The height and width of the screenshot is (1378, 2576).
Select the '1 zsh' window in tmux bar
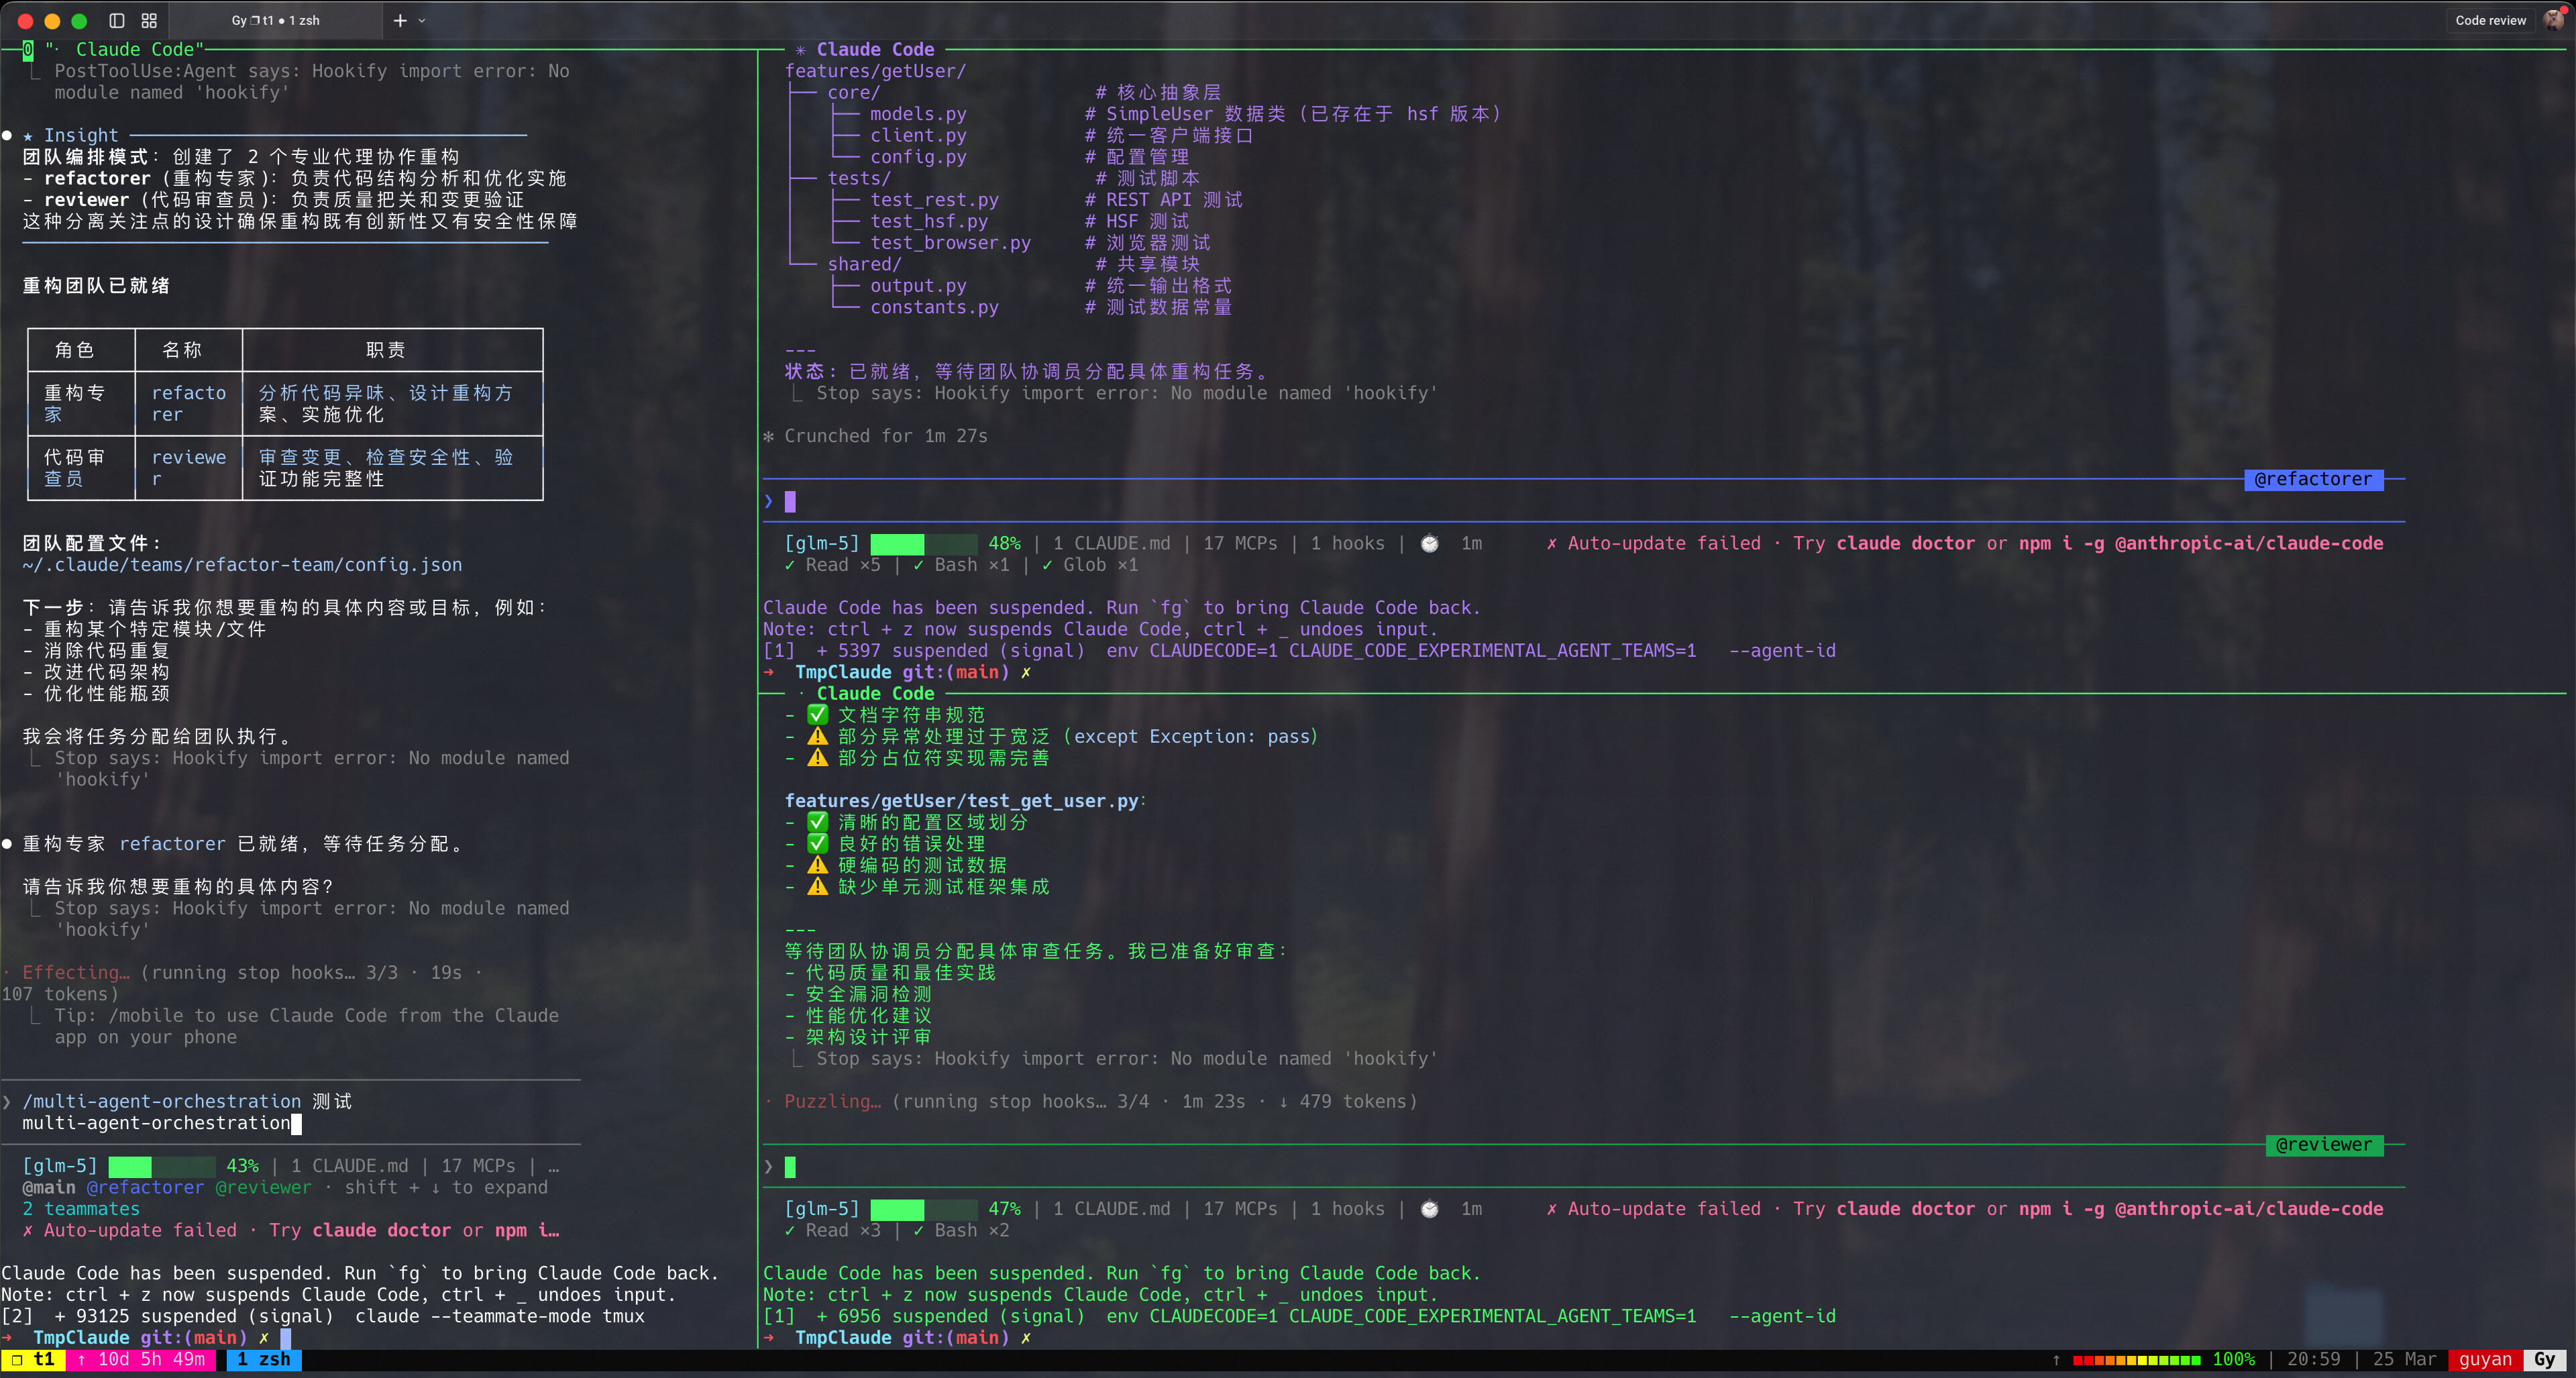[x=263, y=1360]
